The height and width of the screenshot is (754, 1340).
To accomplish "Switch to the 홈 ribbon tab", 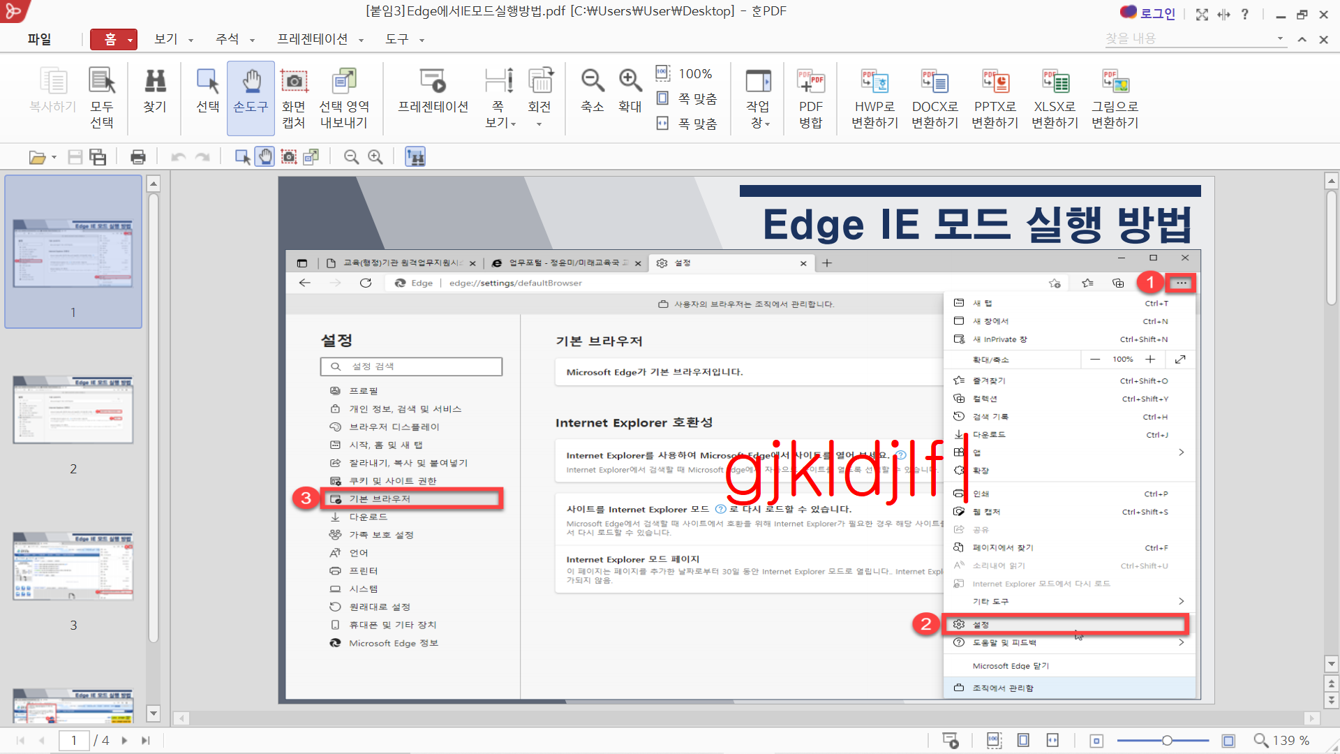I will tap(110, 39).
